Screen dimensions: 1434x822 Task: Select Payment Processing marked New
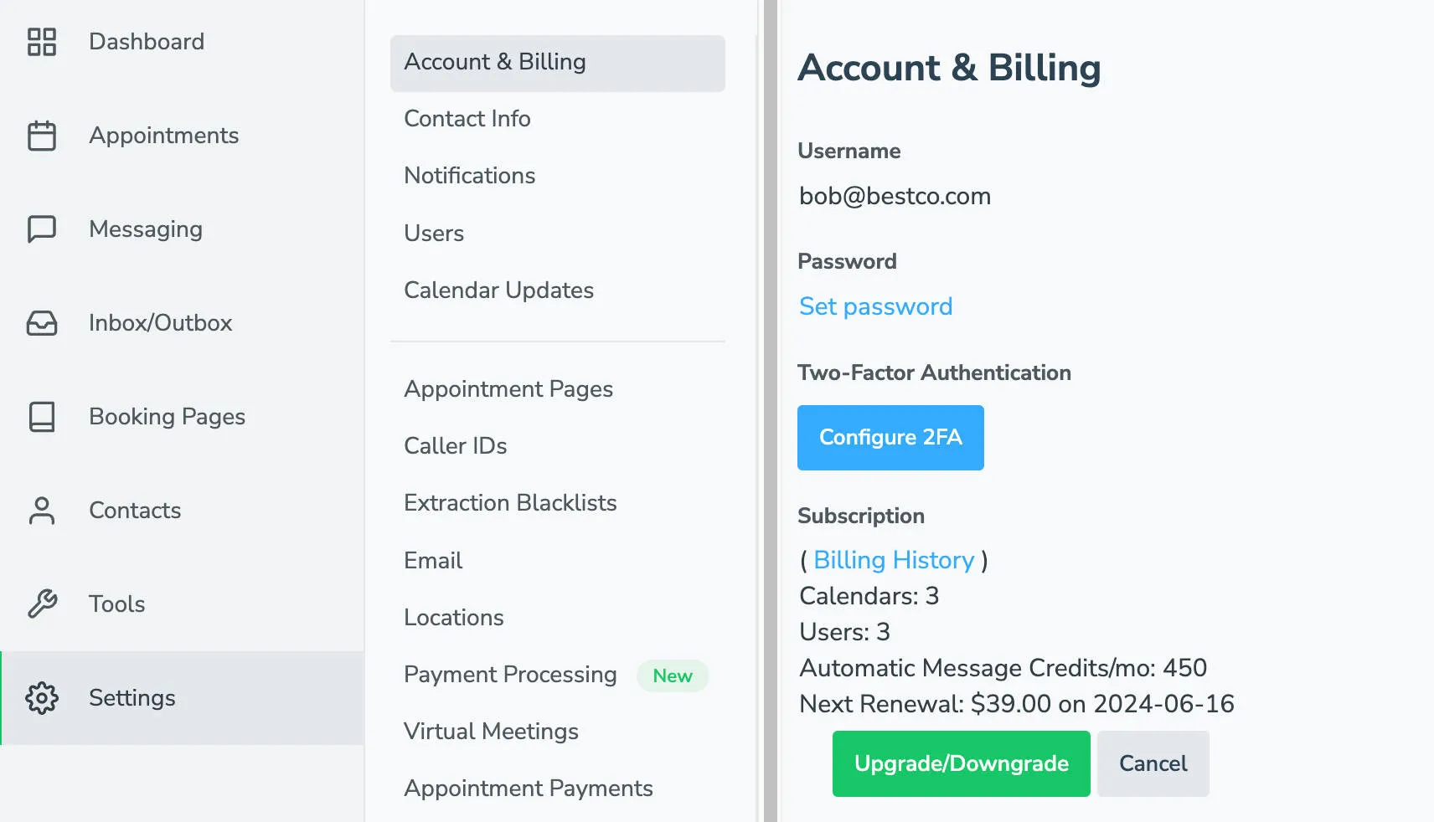point(510,675)
